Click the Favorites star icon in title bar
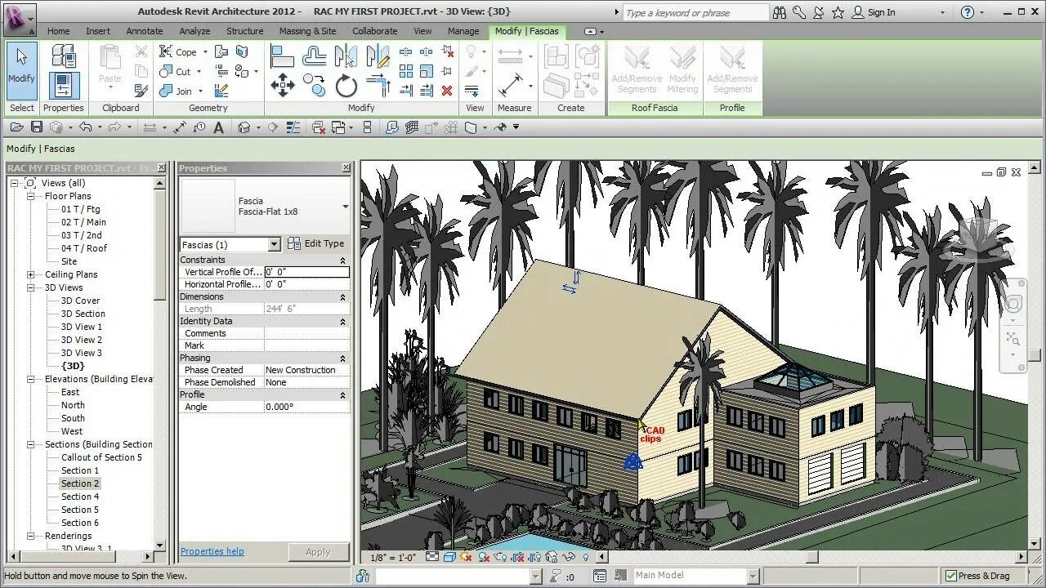 [x=838, y=12]
